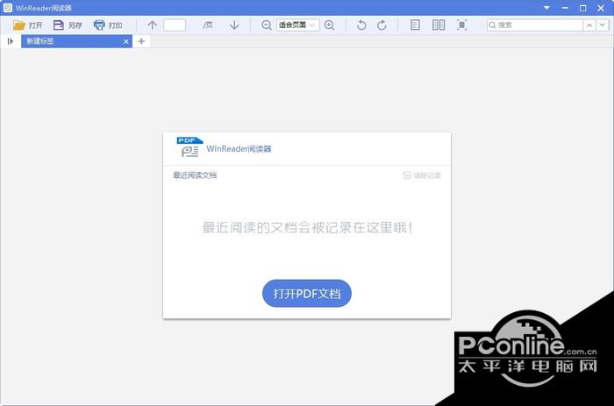The height and width of the screenshot is (406, 614).
Task: Click the WinReader阅读器 title in card
Action: (x=239, y=149)
